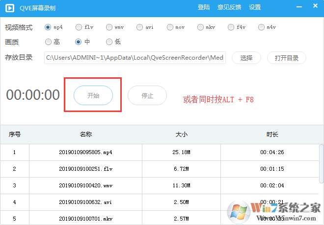The width and height of the screenshot is (324, 225).
Task: Choose avi as video format
Action: pos(140,27)
